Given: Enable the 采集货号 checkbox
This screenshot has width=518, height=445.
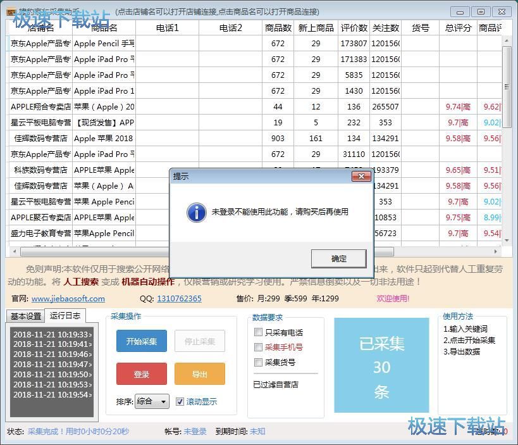Looking at the screenshot, I should [x=258, y=362].
